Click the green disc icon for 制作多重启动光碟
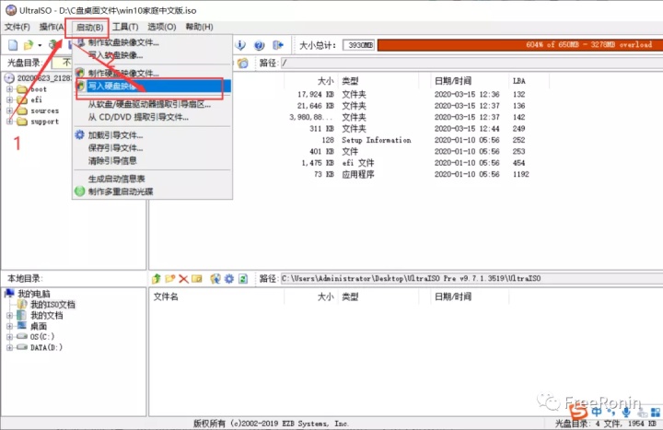 pos(79,192)
